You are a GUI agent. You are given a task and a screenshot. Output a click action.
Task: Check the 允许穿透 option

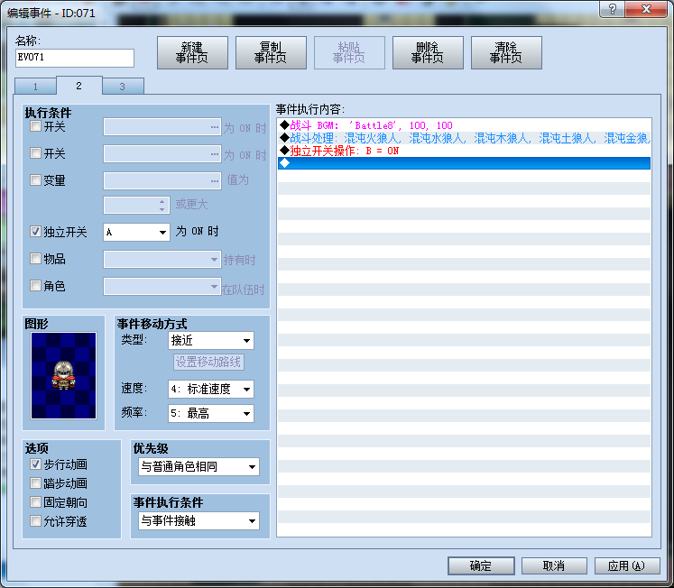(35, 521)
